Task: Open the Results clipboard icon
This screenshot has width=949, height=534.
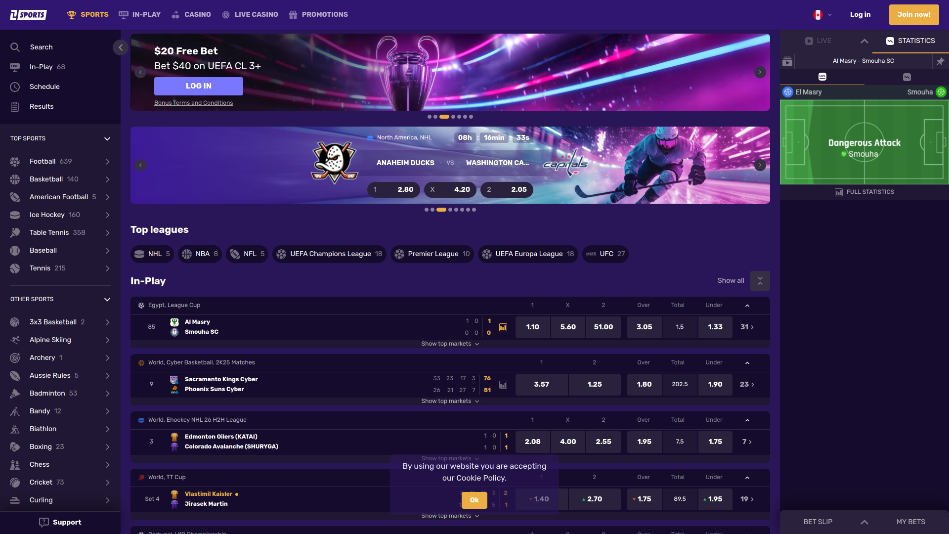Action: point(15,106)
